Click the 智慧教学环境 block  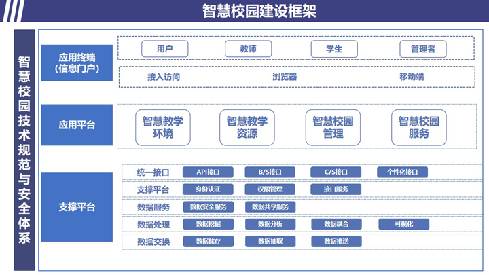coord(163,128)
